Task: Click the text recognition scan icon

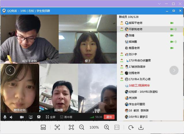Action: point(57,127)
